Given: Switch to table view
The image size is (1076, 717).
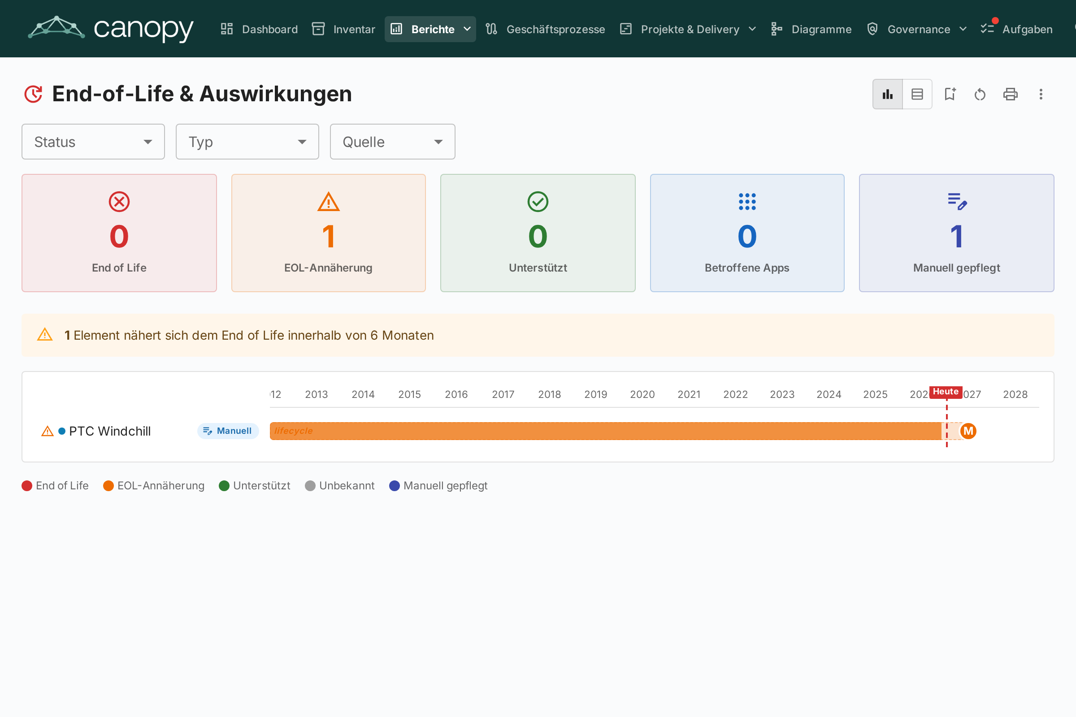Looking at the screenshot, I should [x=917, y=94].
